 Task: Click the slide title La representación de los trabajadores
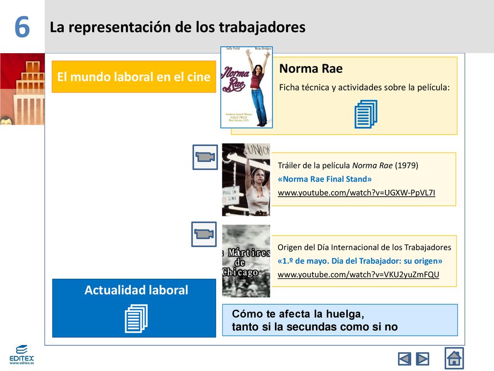point(178,27)
